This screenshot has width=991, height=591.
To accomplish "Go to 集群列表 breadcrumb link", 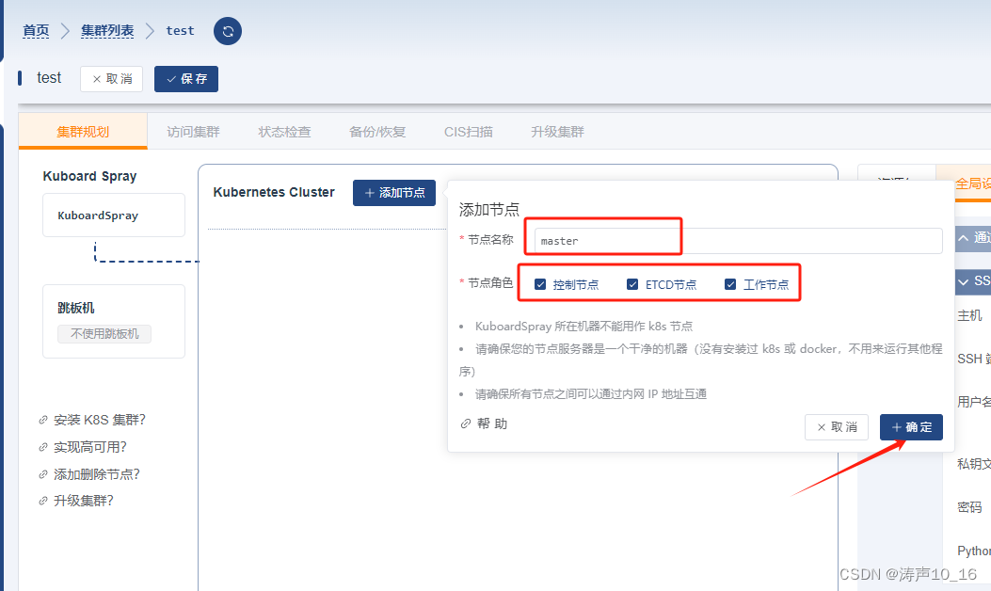I will (107, 30).
